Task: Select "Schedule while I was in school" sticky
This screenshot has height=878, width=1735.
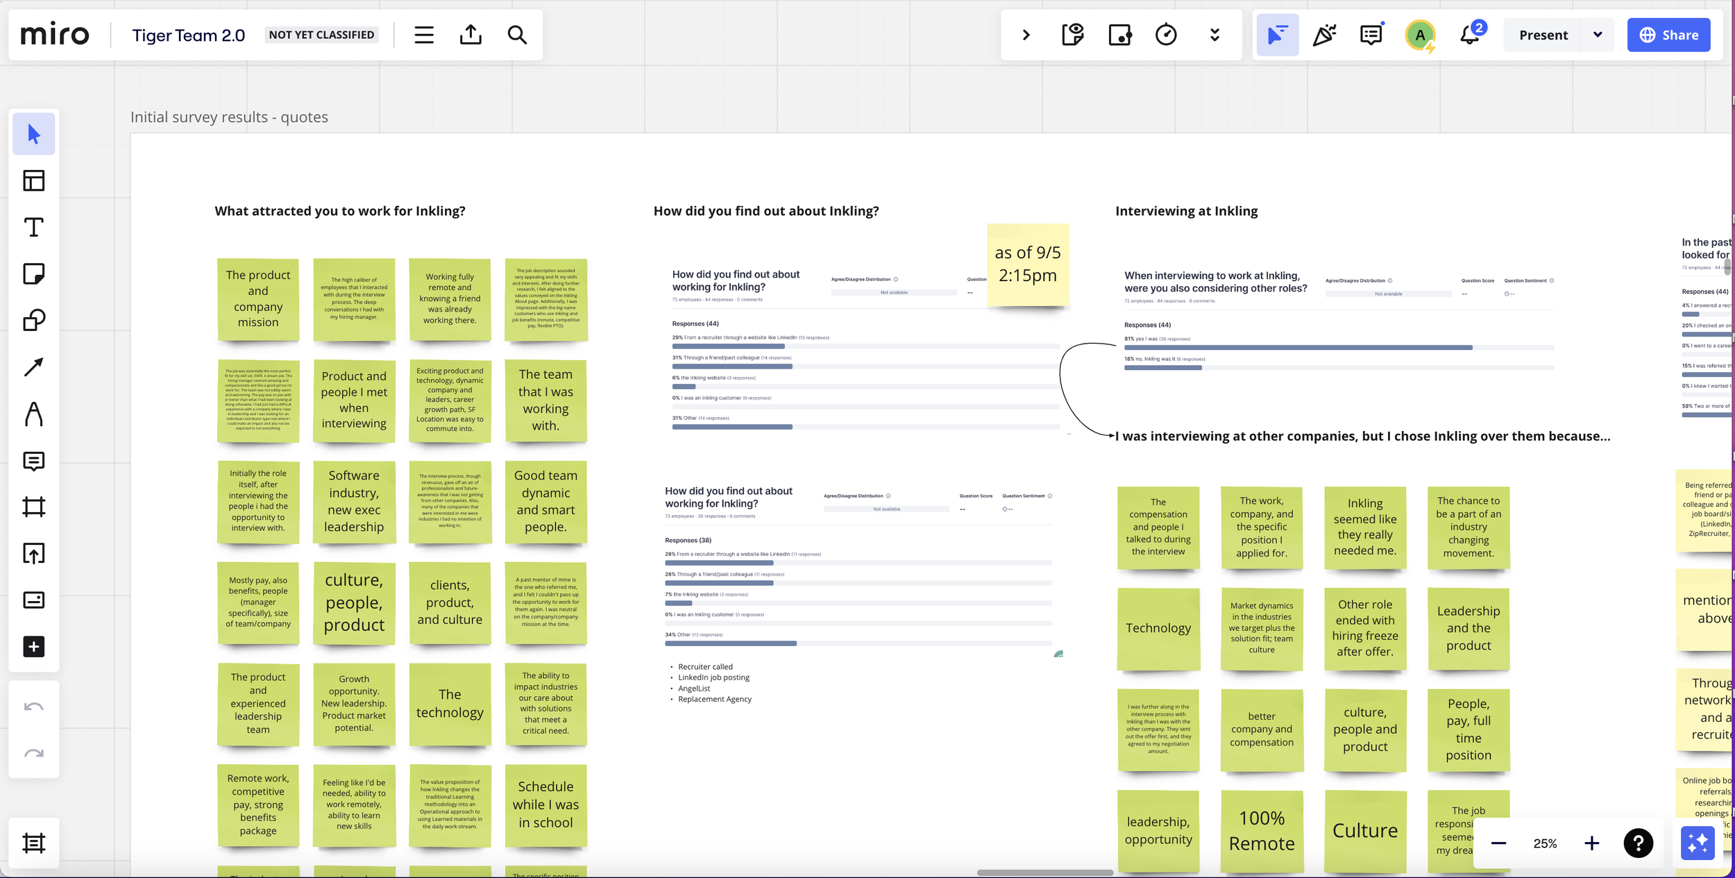Action: pyautogui.click(x=545, y=805)
